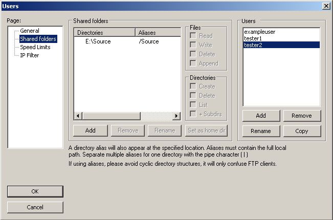Click the horizontal scrollbar thumb in the folder list

pyautogui.click(x=112, y=116)
